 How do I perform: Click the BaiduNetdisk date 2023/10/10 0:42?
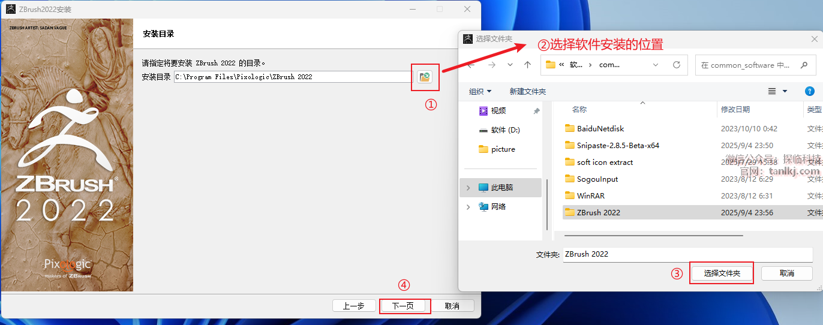coord(749,129)
